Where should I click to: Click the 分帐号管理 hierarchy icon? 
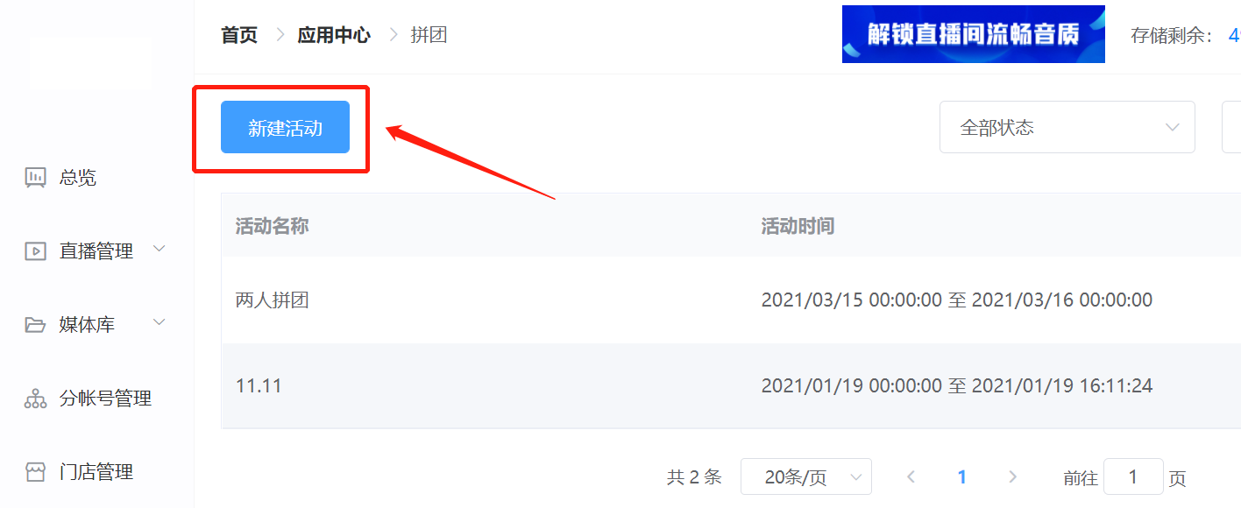[x=35, y=399]
